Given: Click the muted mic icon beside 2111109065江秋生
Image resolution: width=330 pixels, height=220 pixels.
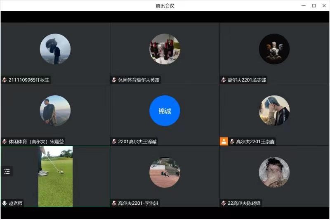Looking at the screenshot, I should click(5, 80).
